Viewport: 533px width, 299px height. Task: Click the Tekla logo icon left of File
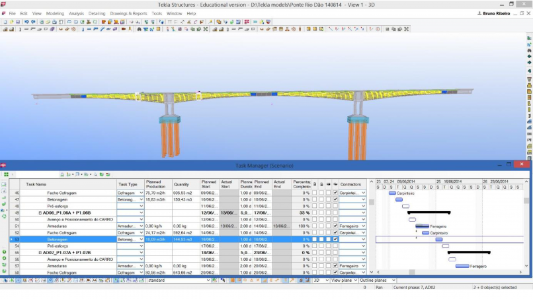pyautogui.click(x=4, y=13)
